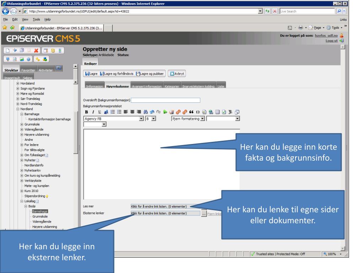Toggle underline formatting in the editor toolbar
The width and height of the screenshot is (364, 273).
[x=100, y=112]
